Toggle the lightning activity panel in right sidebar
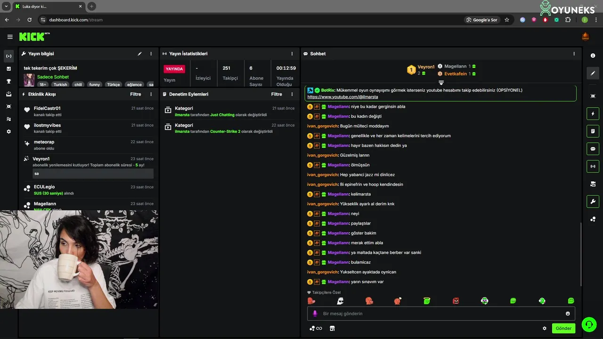The height and width of the screenshot is (339, 603). tap(593, 113)
